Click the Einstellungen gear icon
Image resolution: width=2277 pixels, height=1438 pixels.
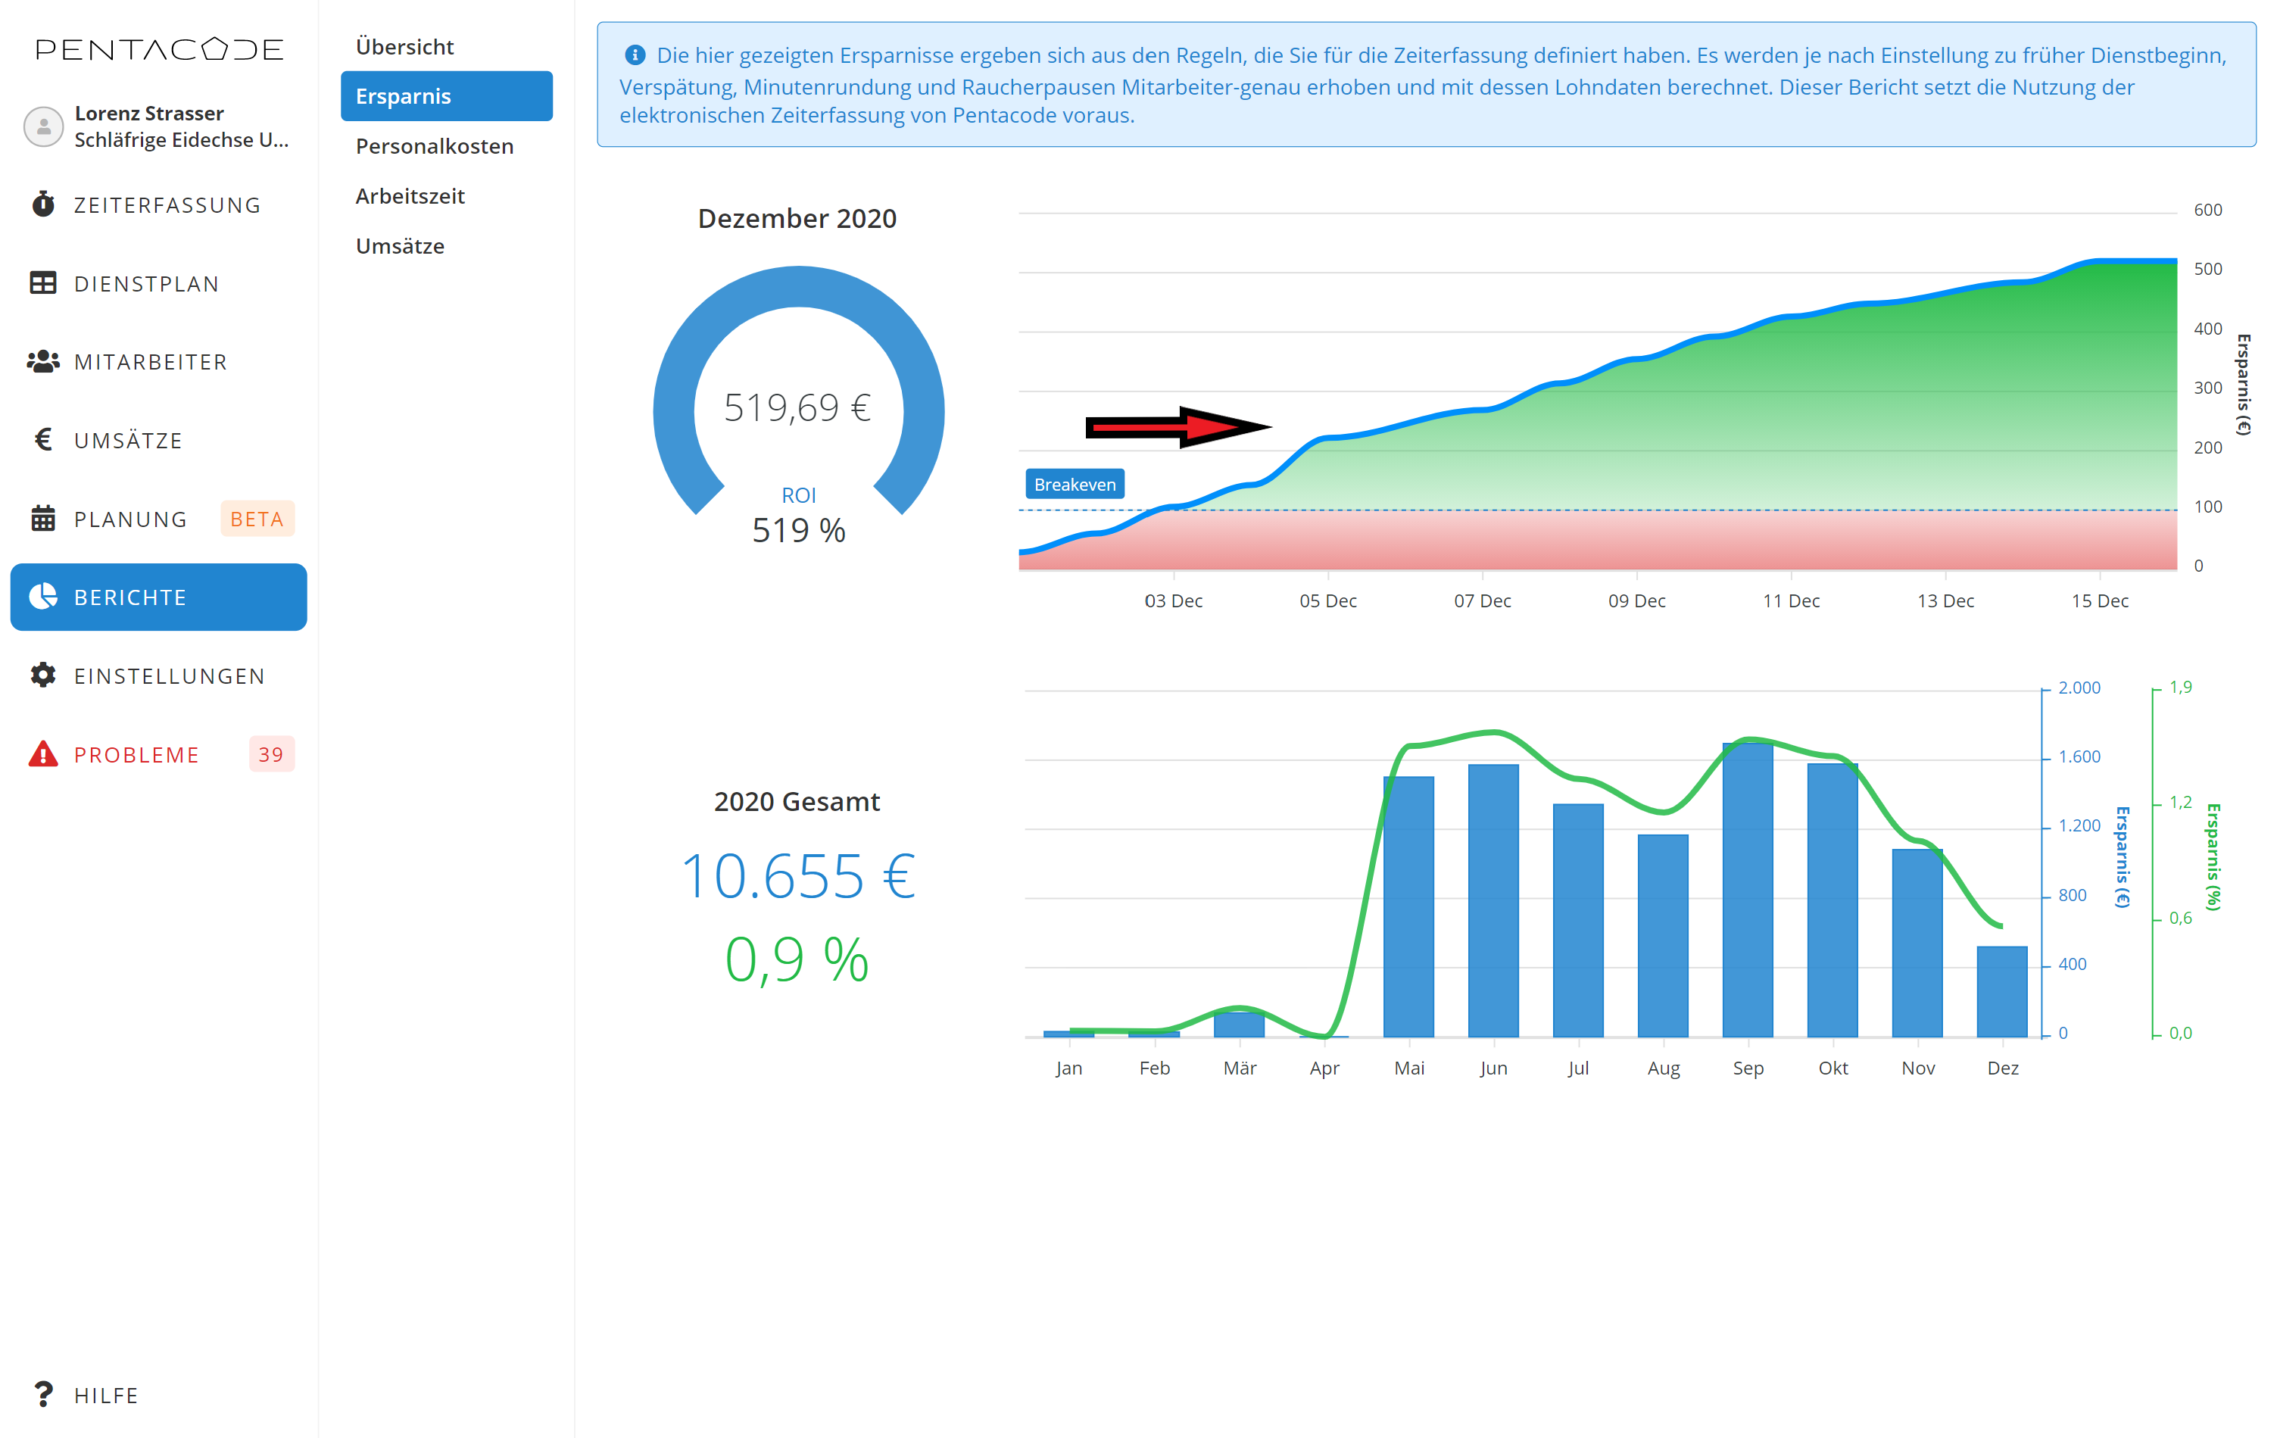[x=42, y=675]
